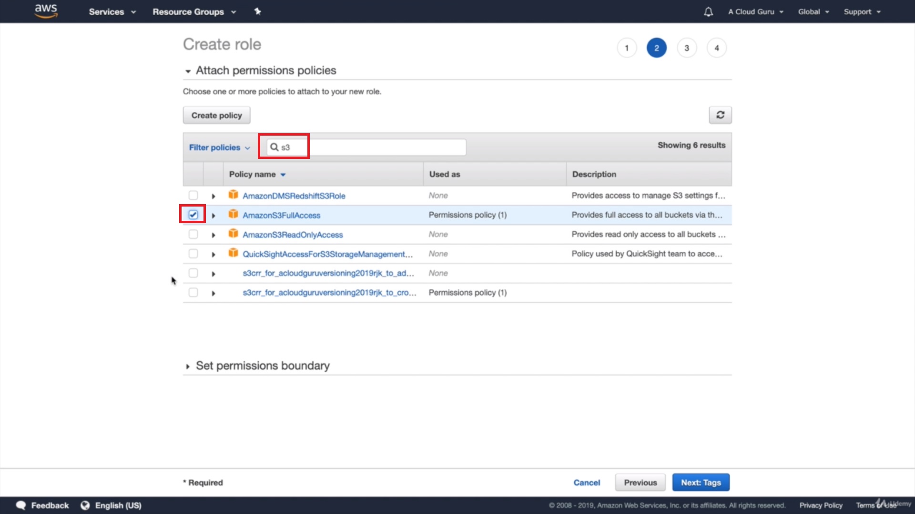This screenshot has height=514, width=915.
Task: Expand details arrow for QuickSightAccessForS3StorageManagement policy
Action: (x=213, y=254)
